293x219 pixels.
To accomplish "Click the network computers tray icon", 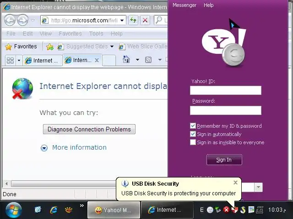I will click(x=260, y=210).
